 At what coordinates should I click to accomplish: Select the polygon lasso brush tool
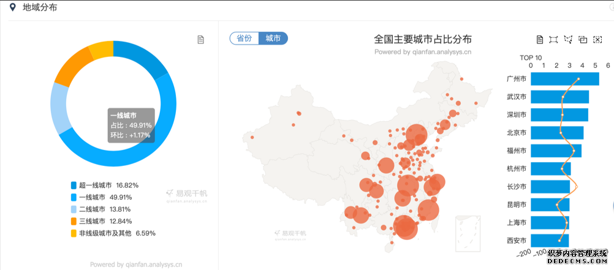pos(568,40)
